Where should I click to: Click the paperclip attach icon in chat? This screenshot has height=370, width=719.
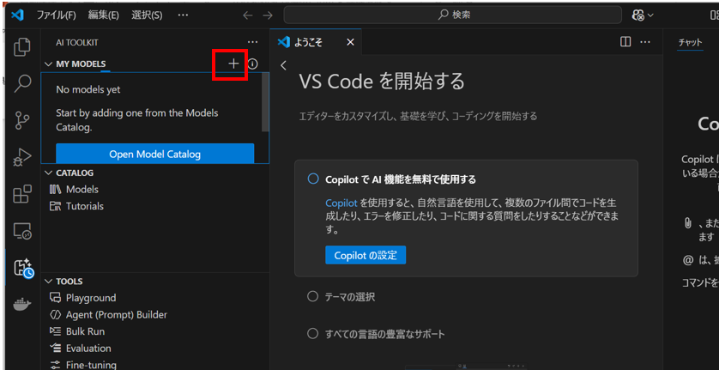tap(687, 223)
